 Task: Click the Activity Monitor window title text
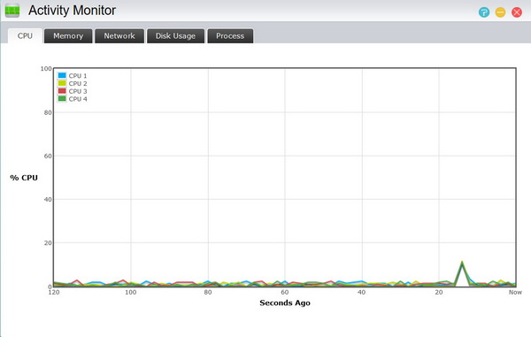(x=73, y=11)
